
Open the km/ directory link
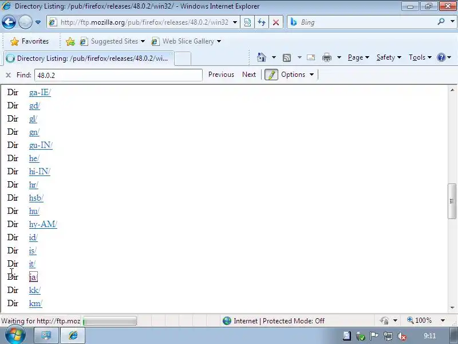coord(35,303)
